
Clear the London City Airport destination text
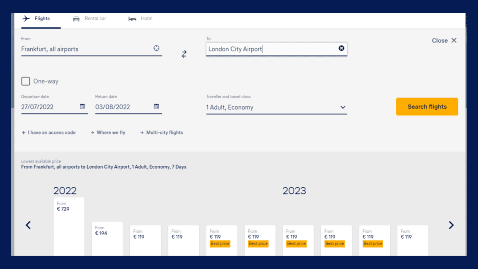(x=341, y=49)
